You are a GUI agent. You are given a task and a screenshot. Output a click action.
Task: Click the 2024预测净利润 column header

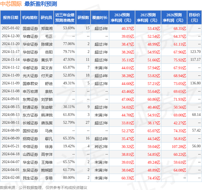coord(122,17)
